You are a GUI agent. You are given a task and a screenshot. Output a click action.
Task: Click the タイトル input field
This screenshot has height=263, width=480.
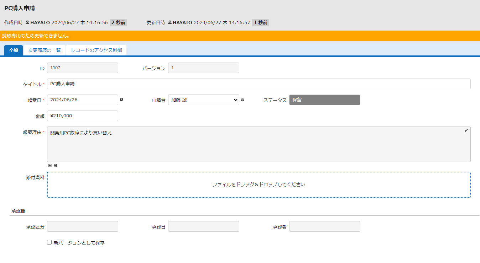(259, 84)
